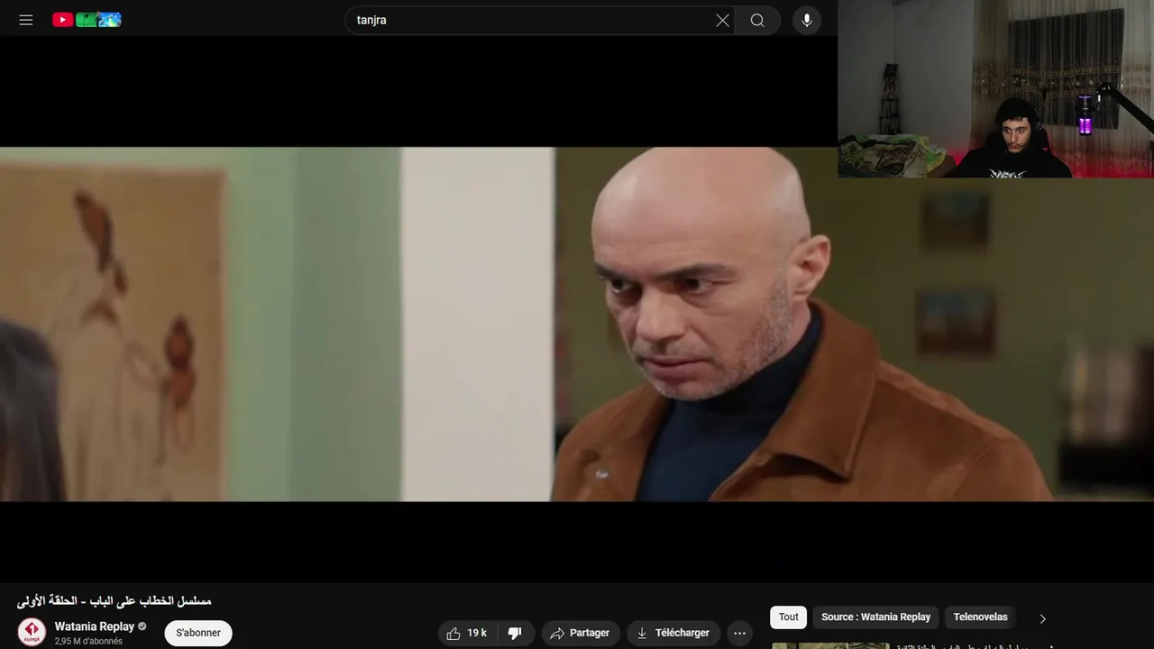Open more actions three-dot menu

(740, 633)
